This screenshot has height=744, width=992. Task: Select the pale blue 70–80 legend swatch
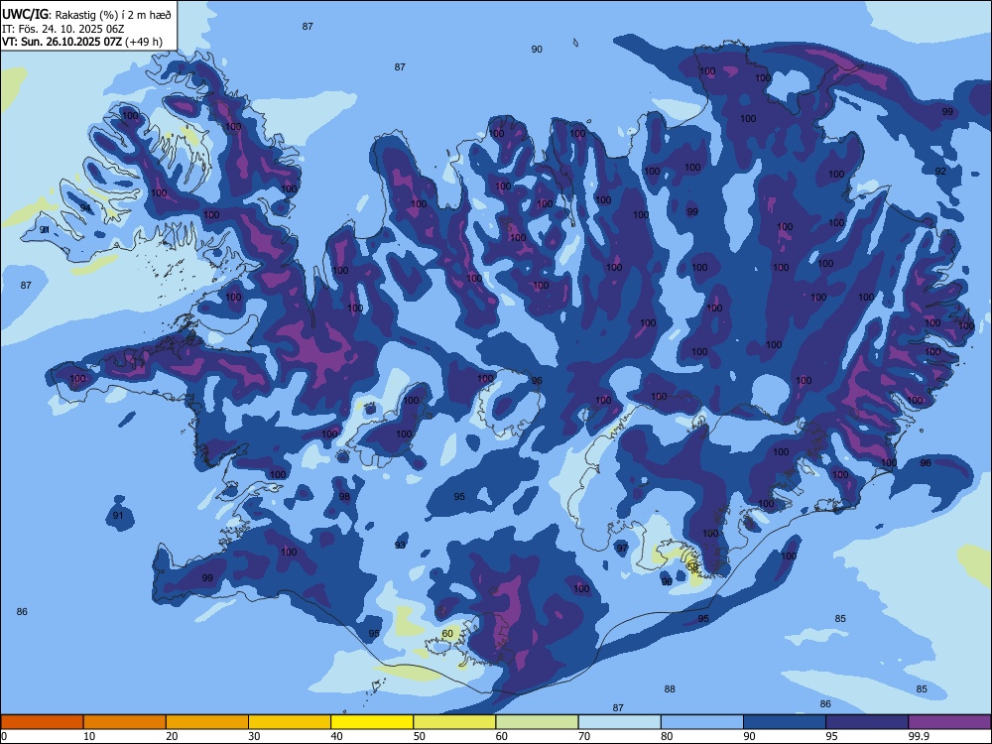pos(619,722)
